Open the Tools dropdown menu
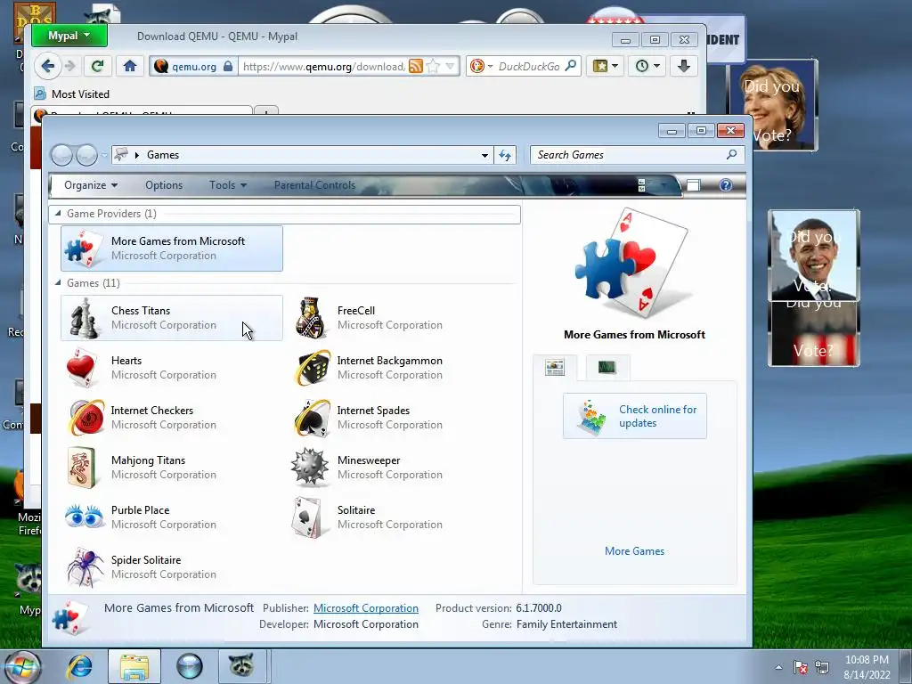Screen dimensions: 912x684 point(228,185)
